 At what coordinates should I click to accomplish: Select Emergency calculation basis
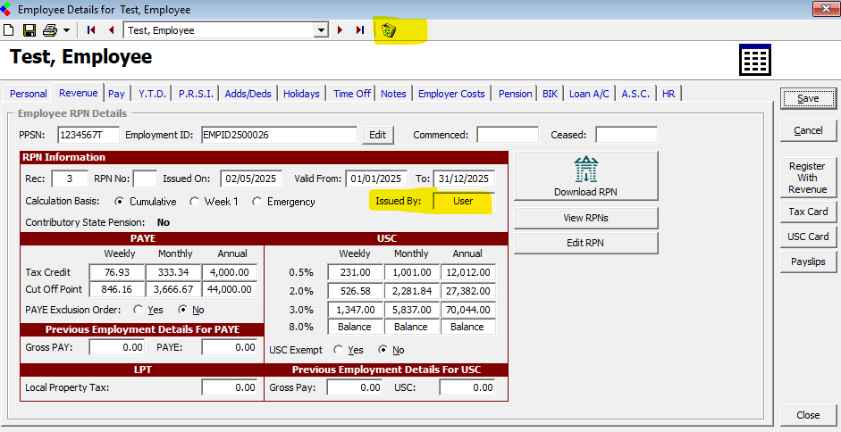(257, 202)
